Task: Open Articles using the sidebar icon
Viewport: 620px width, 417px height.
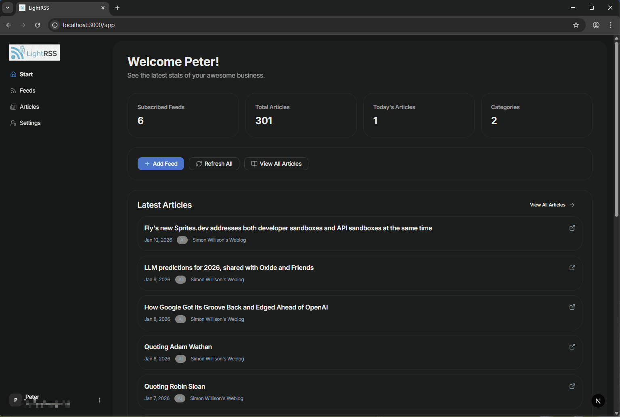Action: click(x=13, y=106)
